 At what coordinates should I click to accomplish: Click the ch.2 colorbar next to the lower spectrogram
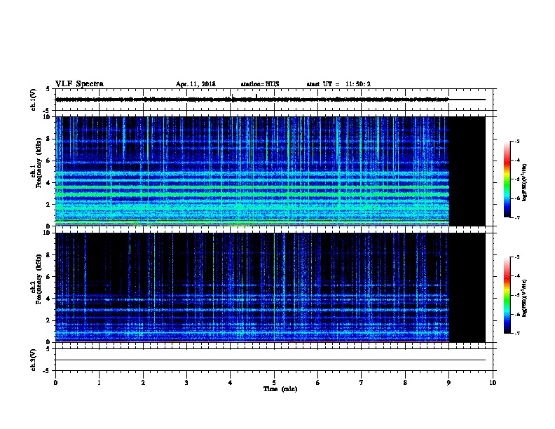click(507, 295)
